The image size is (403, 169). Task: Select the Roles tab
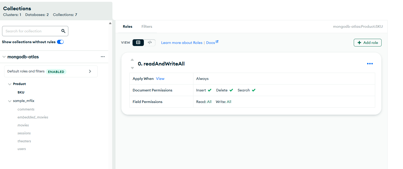[127, 26]
